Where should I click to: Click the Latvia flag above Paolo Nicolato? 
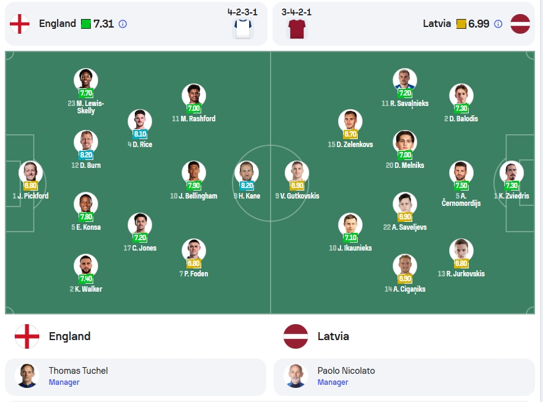click(x=296, y=336)
